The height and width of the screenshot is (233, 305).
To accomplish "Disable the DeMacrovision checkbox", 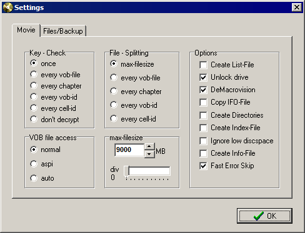I will pyautogui.click(x=203, y=90).
